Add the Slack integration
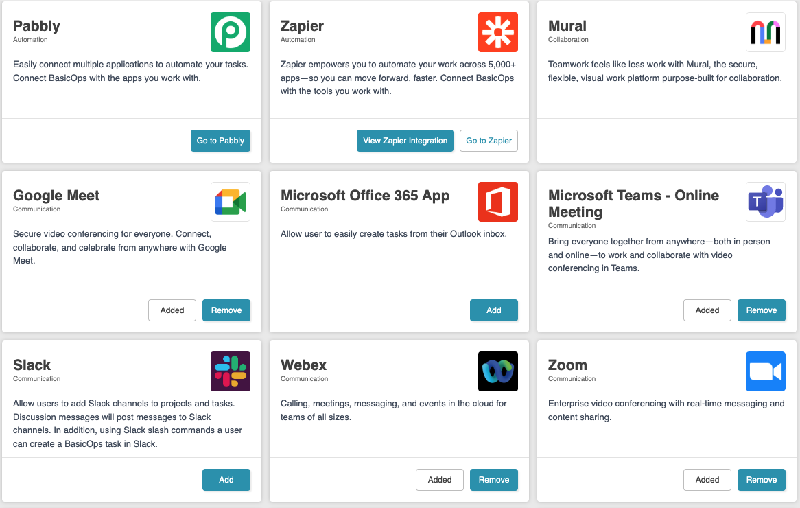 (x=226, y=479)
